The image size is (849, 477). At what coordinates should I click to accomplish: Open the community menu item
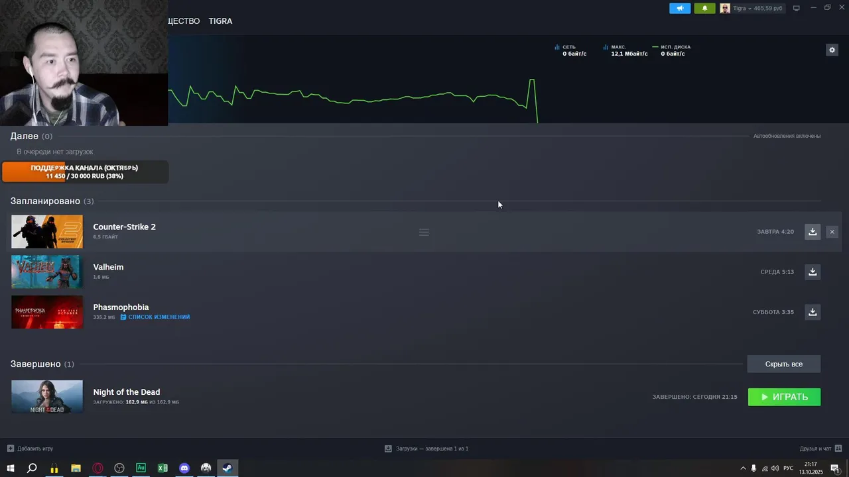[x=184, y=21]
